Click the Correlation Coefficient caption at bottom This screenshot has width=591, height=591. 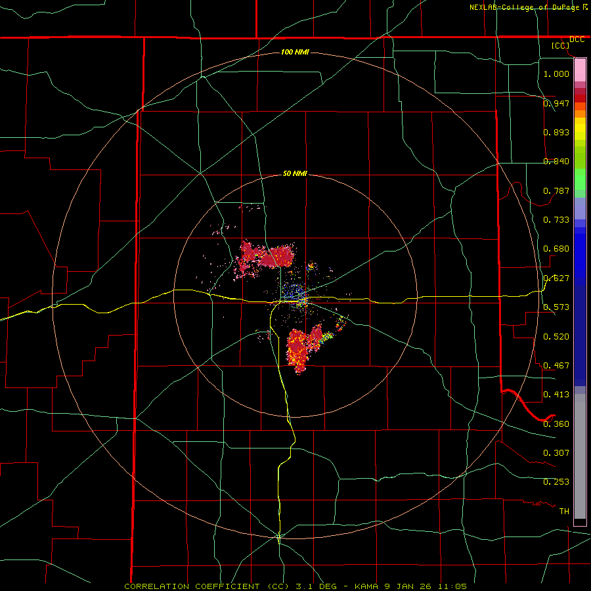click(x=295, y=586)
